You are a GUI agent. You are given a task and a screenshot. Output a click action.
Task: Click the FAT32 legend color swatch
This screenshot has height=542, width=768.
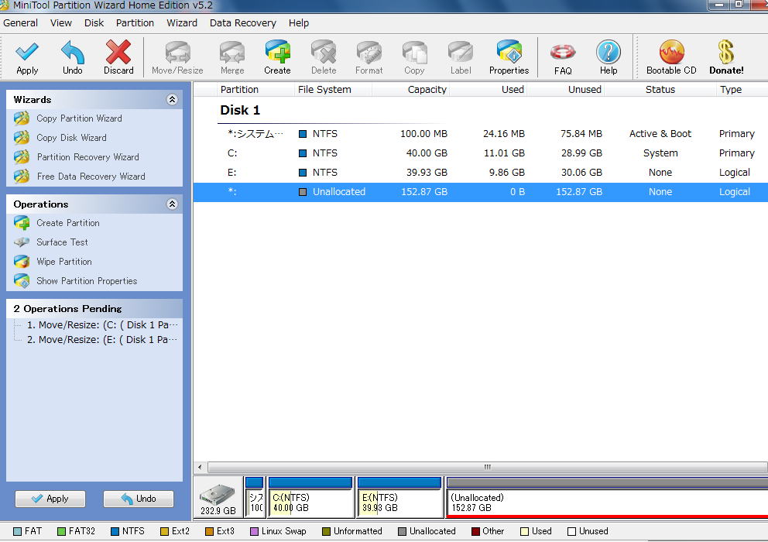61,532
